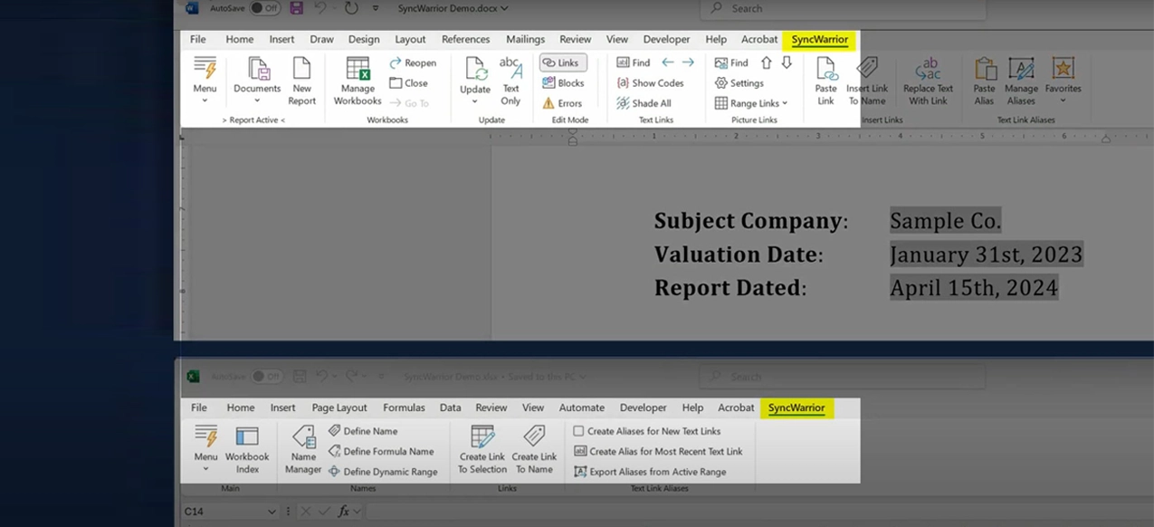Click Insert Link To Name
The image size is (1154, 527).
pyautogui.click(x=867, y=80)
